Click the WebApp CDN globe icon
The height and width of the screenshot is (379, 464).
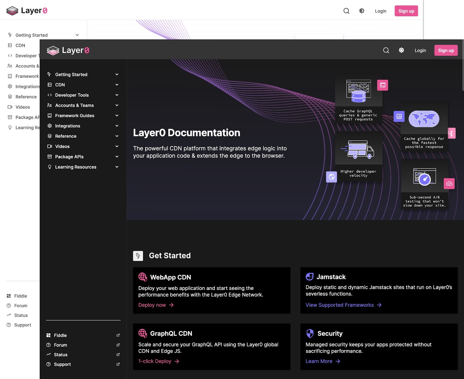pos(143,277)
